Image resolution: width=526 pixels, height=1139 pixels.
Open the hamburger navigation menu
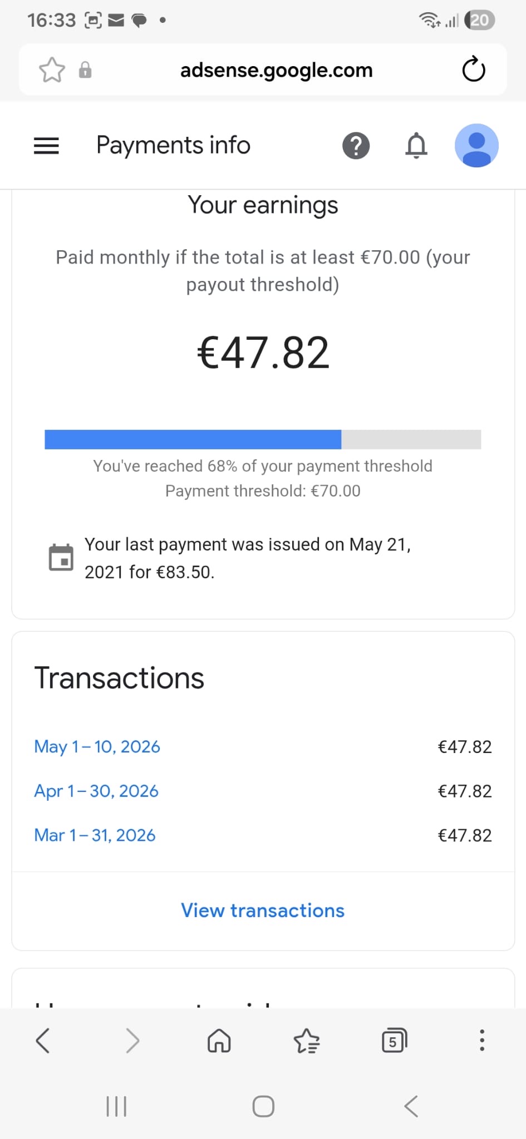tap(46, 146)
